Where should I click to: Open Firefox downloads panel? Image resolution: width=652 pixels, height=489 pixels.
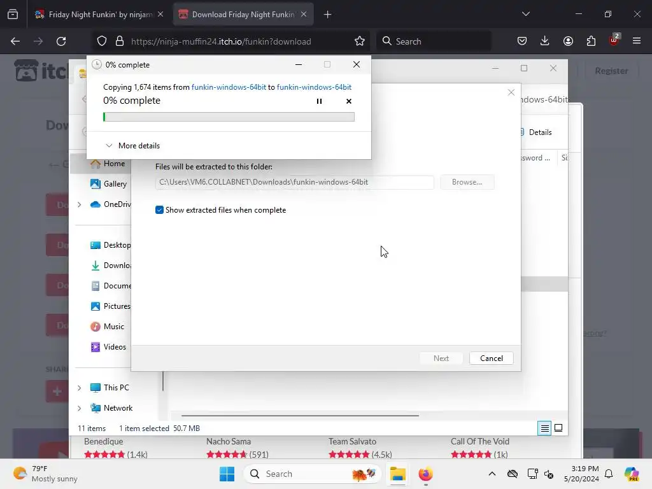tap(545, 41)
